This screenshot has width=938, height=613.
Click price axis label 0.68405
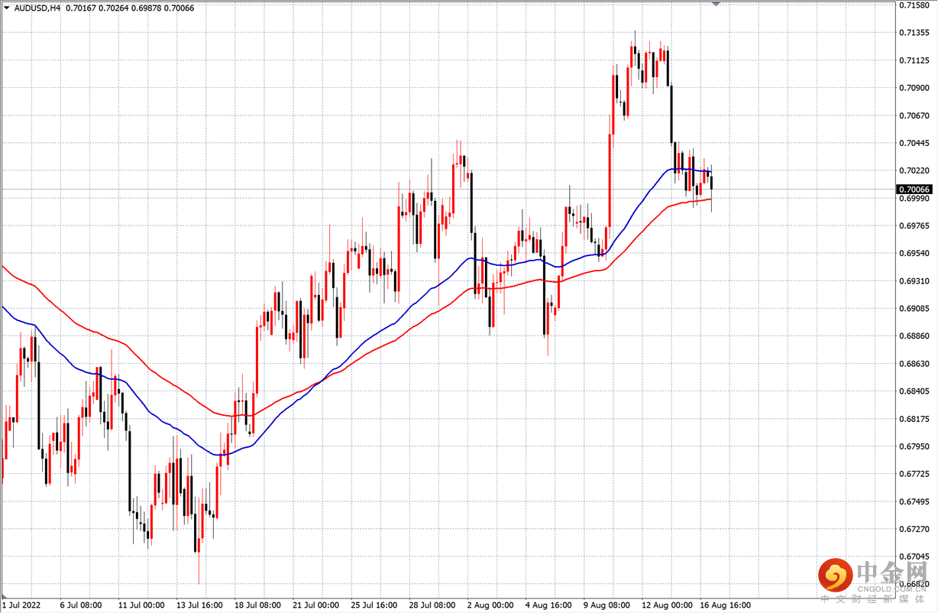click(x=914, y=391)
